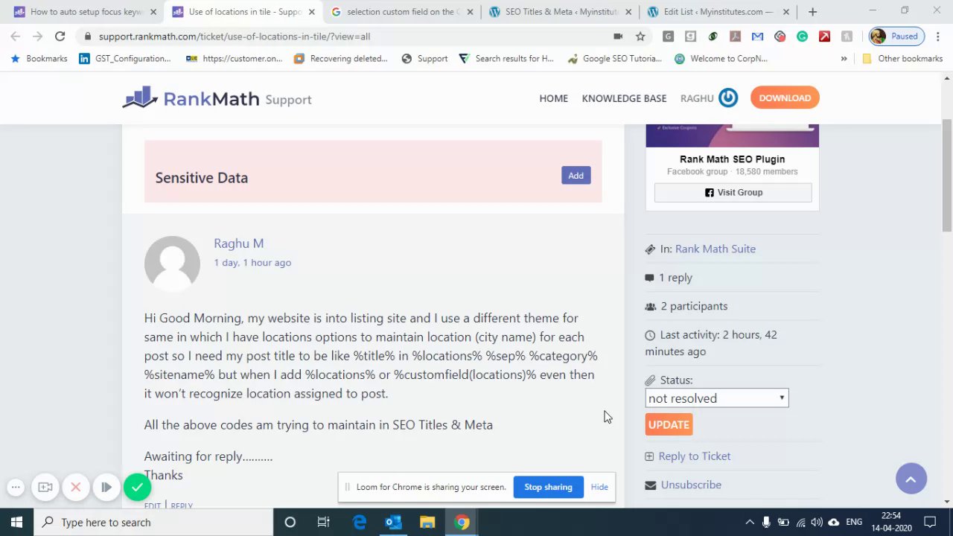The height and width of the screenshot is (536, 953).
Task: Open Microsoft Edge from the taskbar
Action: [x=360, y=523]
